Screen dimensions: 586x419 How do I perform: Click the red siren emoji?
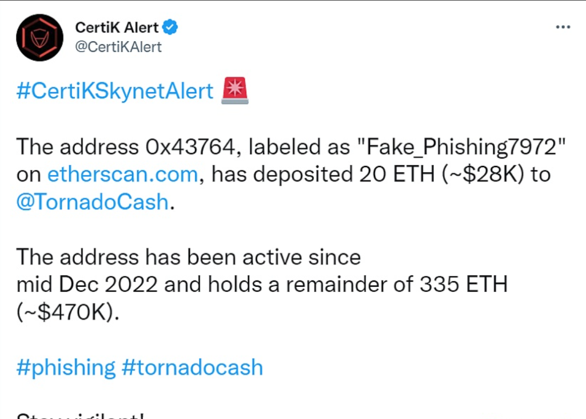tap(235, 91)
